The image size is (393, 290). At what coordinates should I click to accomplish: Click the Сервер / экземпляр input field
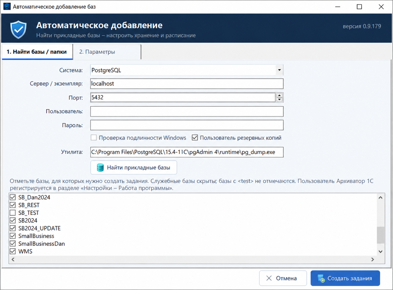point(187,84)
